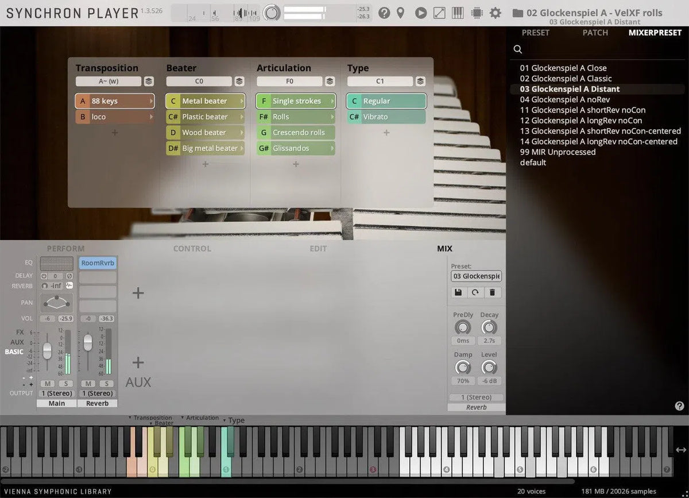This screenshot has width=689, height=498.
Task: Reload the mixer preset with the circular arrow icon
Action: (475, 292)
